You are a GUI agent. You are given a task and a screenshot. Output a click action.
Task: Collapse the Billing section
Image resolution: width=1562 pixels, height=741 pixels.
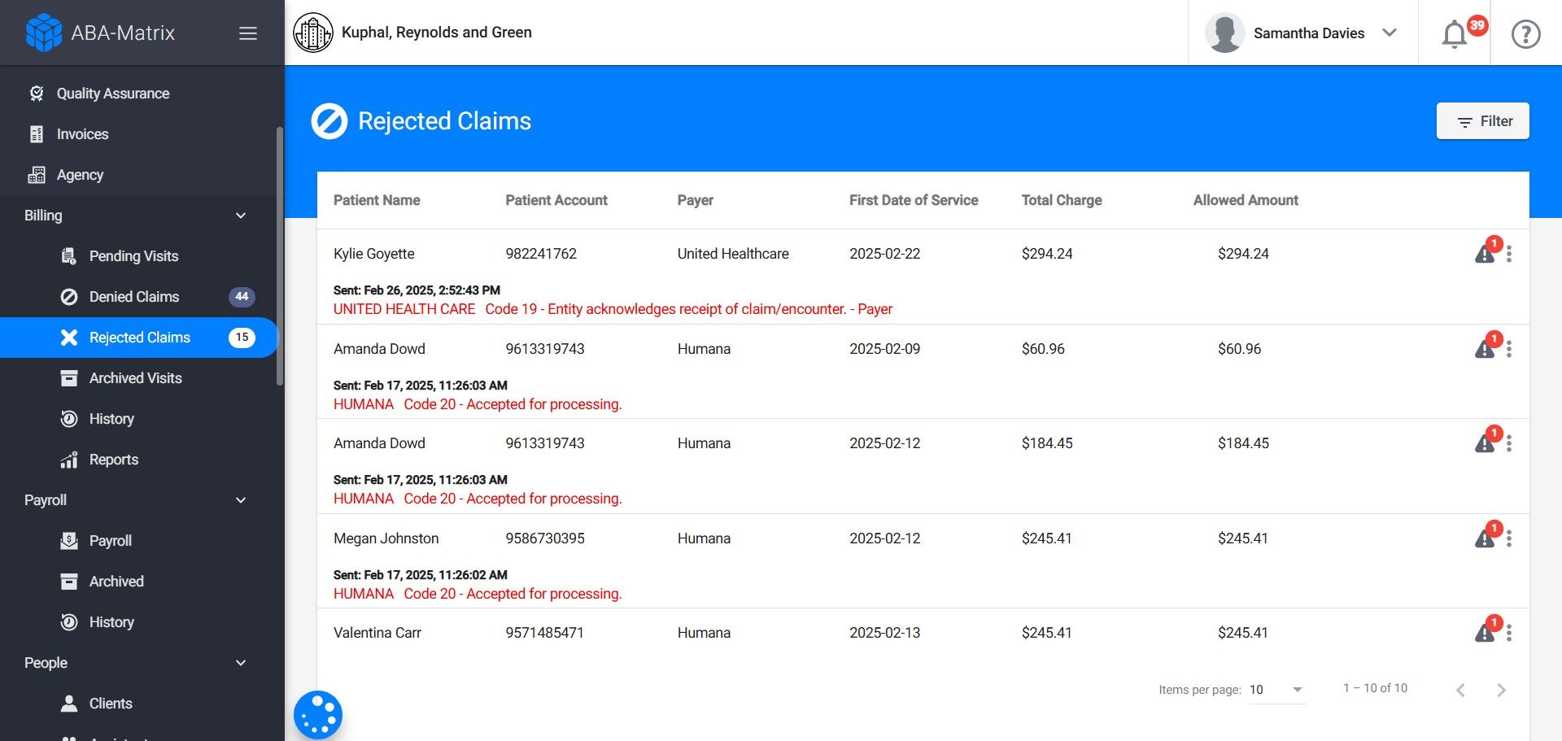(x=241, y=216)
